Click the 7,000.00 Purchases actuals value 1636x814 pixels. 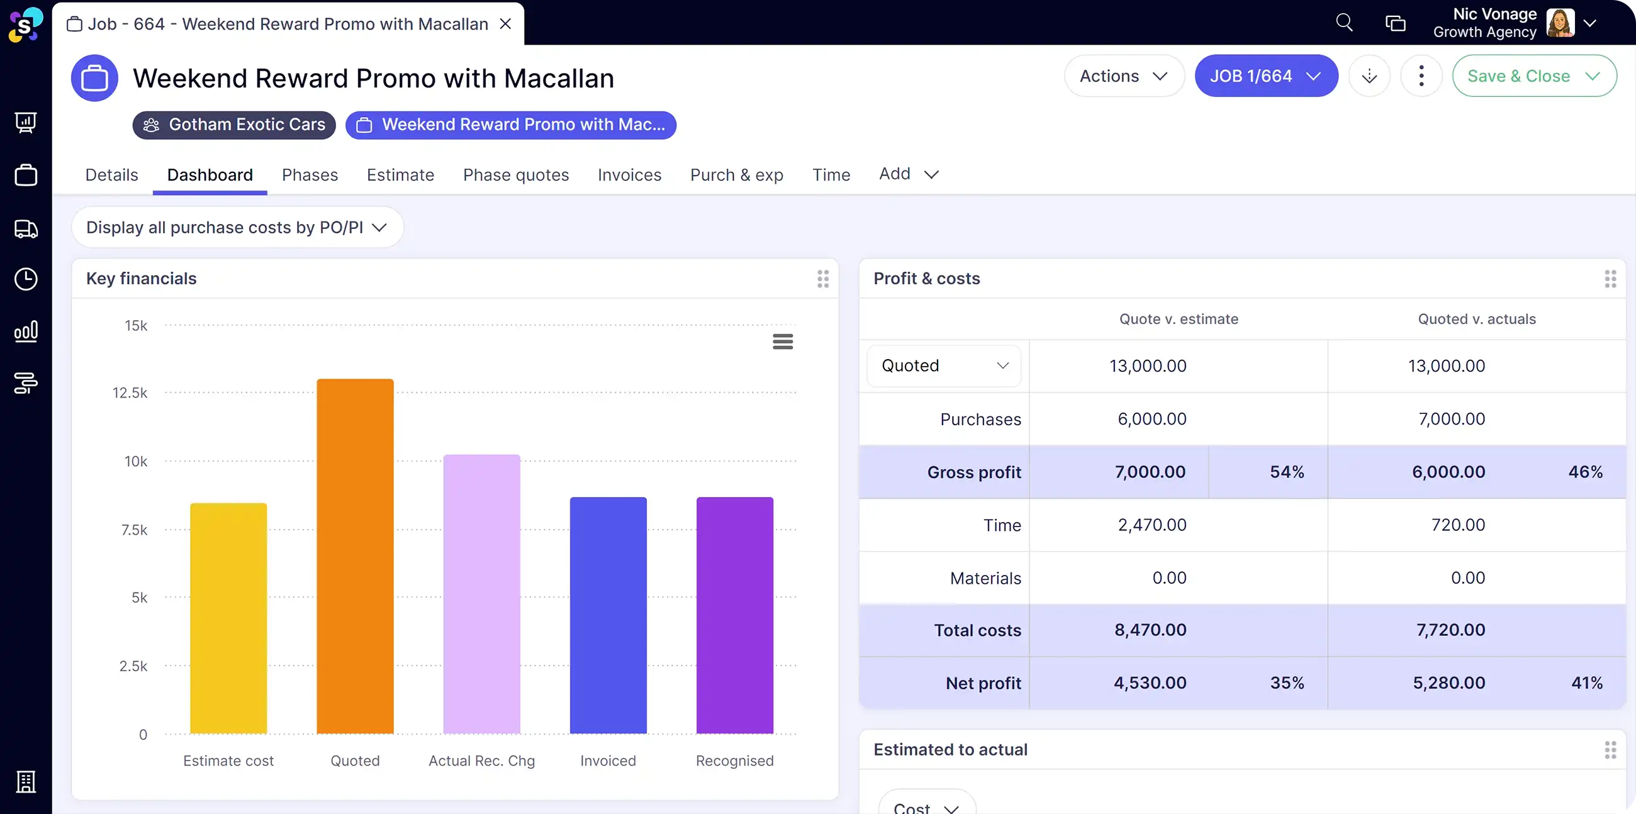coord(1452,419)
